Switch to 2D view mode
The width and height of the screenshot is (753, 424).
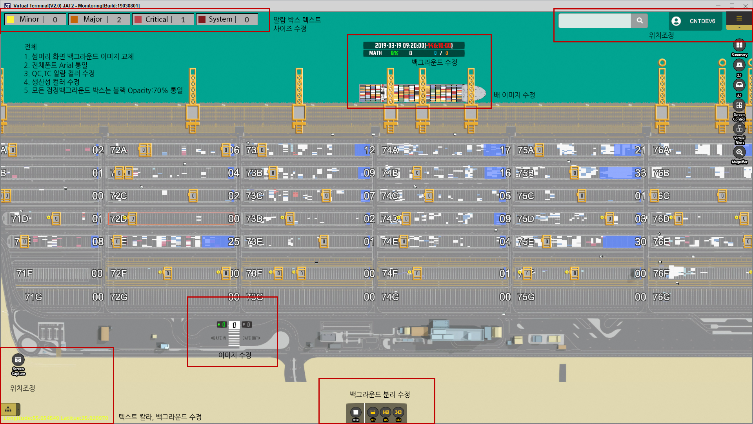tap(739, 65)
